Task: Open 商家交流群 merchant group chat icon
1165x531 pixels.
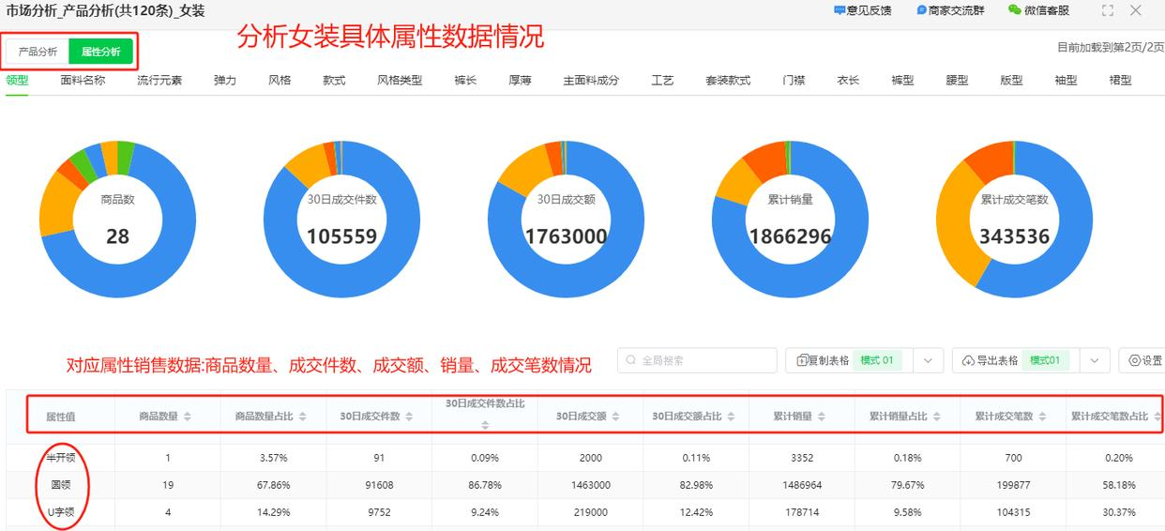Action: pos(922,10)
